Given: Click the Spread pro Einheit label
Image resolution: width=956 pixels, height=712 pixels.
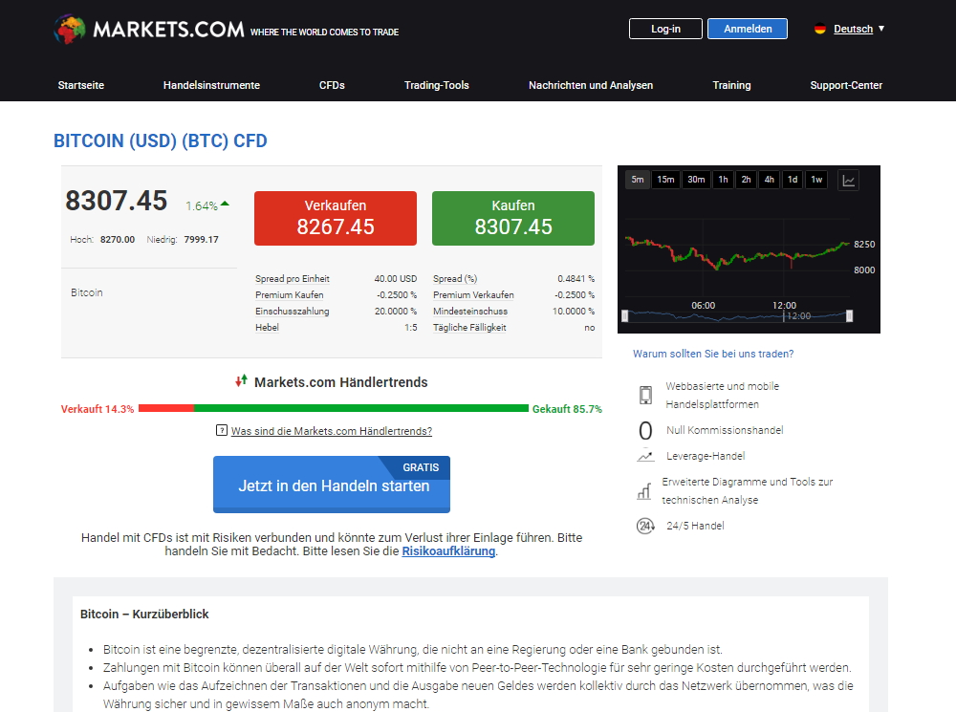Looking at the screenshot, I should tap(292, 278).
